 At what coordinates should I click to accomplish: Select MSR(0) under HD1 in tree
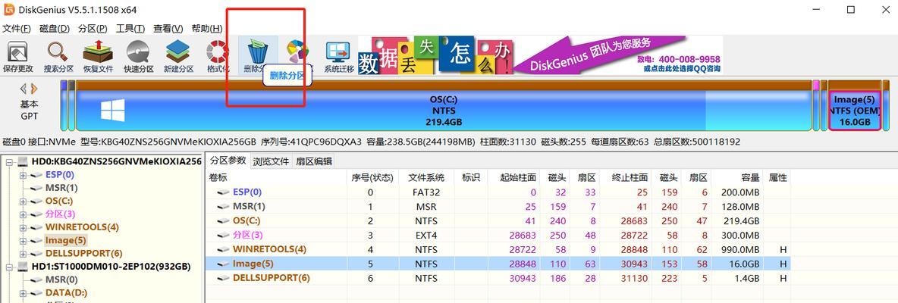pos(61,280)
